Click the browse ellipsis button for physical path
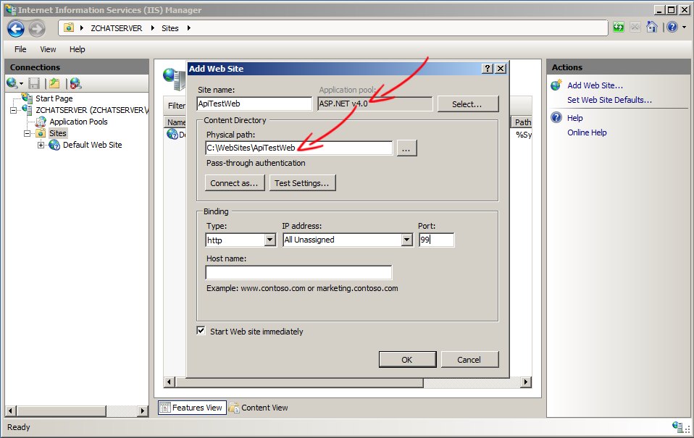The height and width of the screenshot is (438, 694). pyautogui.click(x=406, y=148)
